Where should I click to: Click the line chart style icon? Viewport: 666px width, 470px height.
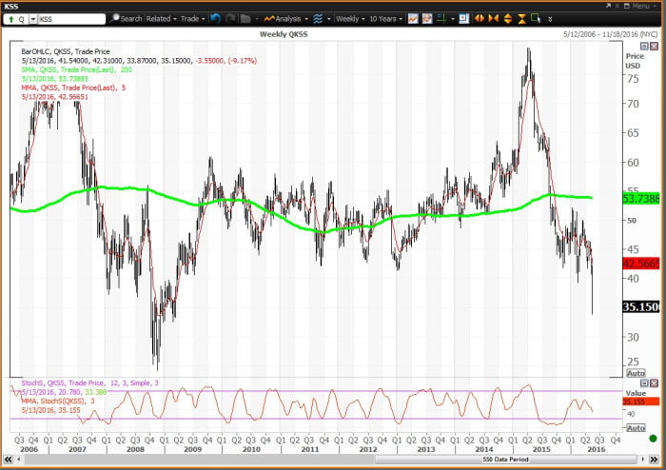(415, 18)
